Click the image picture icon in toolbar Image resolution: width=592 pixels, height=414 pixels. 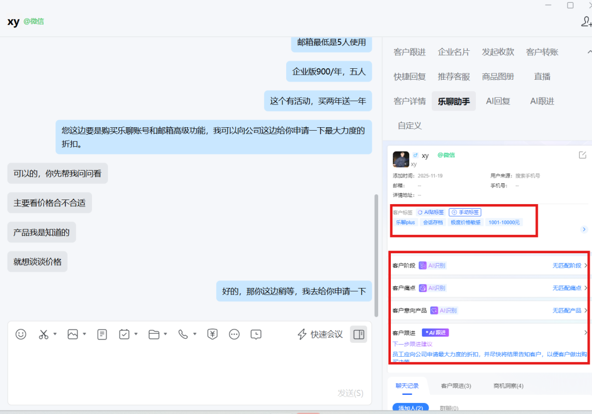[x=72, y=334]
